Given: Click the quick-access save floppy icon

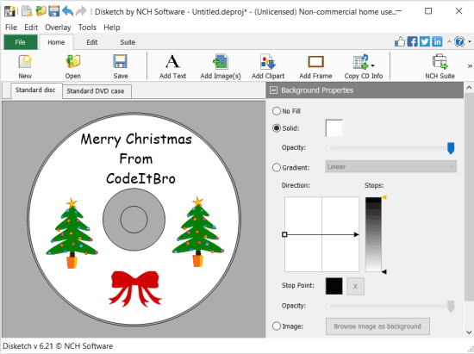Looking at the screenshot, I should tap(54, 11).
